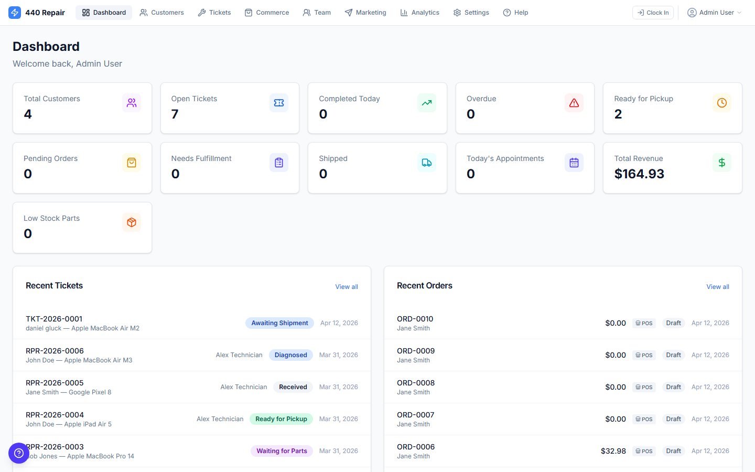Open ticket TKT-2026-0001 for daniel gluck
The width and height of the screenshot is (755, 472).
click(54, 318)
